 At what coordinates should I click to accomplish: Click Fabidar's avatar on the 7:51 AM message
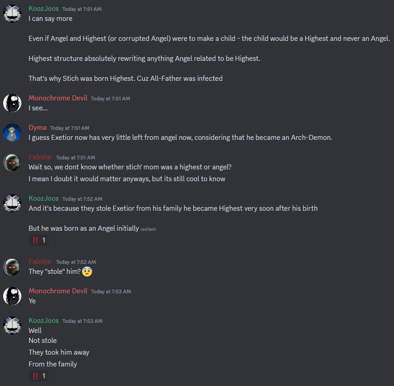pos(12,162)
